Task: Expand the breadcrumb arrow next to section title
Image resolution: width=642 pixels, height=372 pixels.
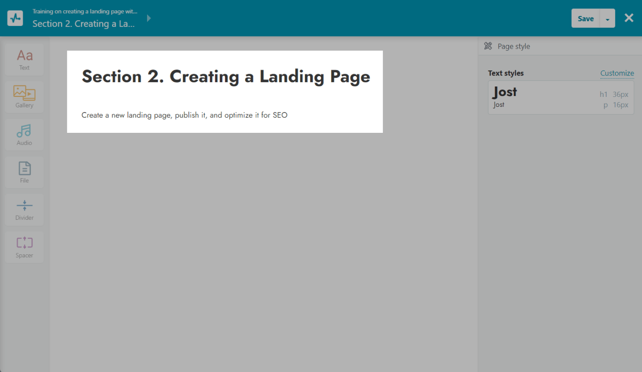Action: [x=149, y=18]
